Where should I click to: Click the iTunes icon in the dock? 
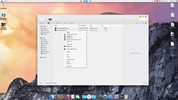pos(68,97)
